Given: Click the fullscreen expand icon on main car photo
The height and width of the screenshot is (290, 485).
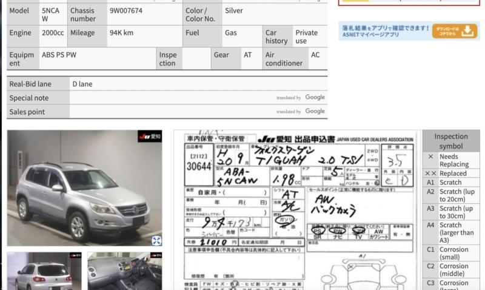Looking at the screenshot, I should pyautogui.click(x=156, y=240).
